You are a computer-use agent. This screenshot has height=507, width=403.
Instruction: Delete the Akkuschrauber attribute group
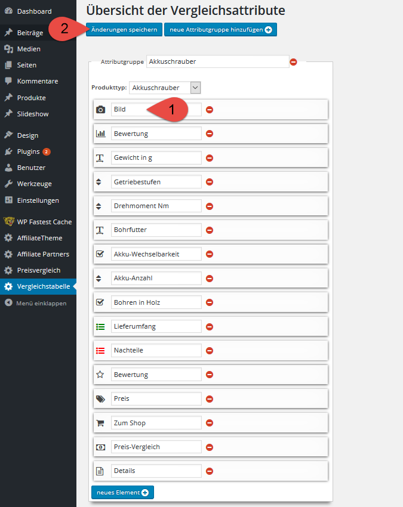[293, 62]
